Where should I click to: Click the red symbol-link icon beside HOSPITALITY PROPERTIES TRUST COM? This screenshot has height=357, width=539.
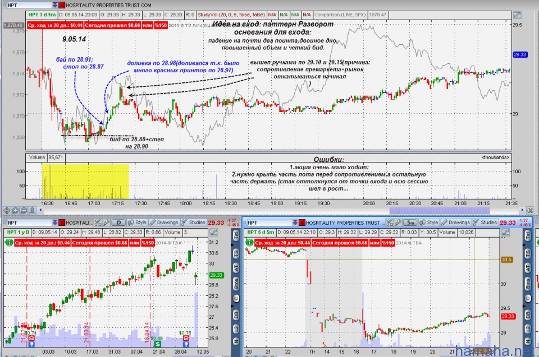pos(62,5)
